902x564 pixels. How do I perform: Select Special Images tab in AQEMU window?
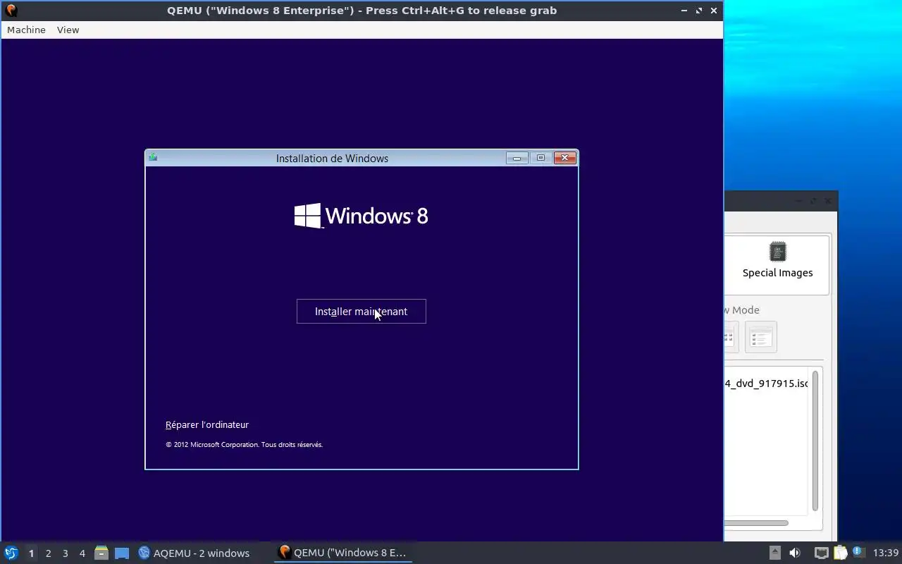coord(777,264)
